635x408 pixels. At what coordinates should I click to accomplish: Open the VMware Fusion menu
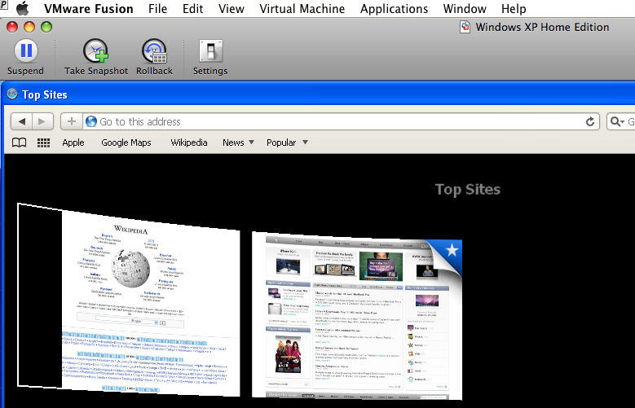89,8
